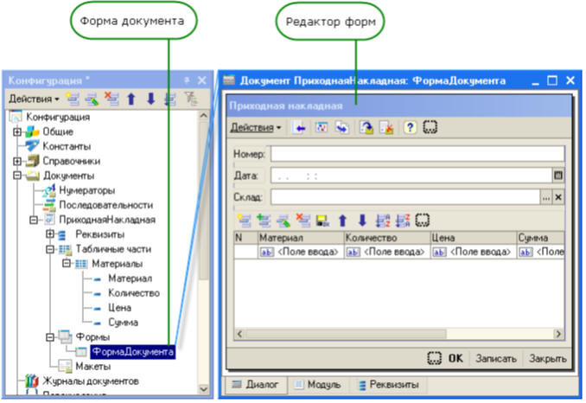The height and width of the screenshot is (403, 586).
Task: Collapse the ПриходнаяНакладная node
Action: (33, 220)
